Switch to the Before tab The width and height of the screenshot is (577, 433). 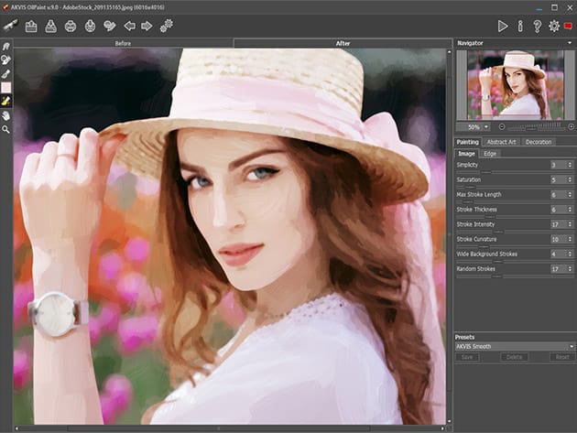123,43
